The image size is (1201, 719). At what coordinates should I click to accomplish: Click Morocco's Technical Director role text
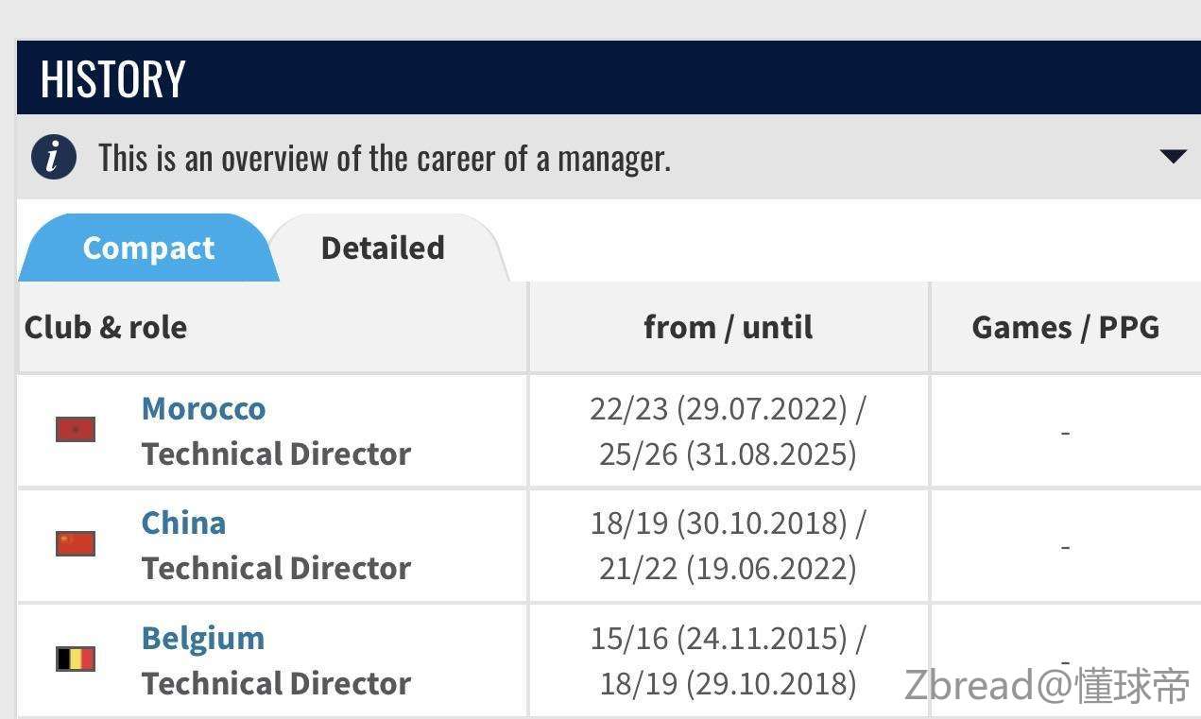tap(276, 454)
